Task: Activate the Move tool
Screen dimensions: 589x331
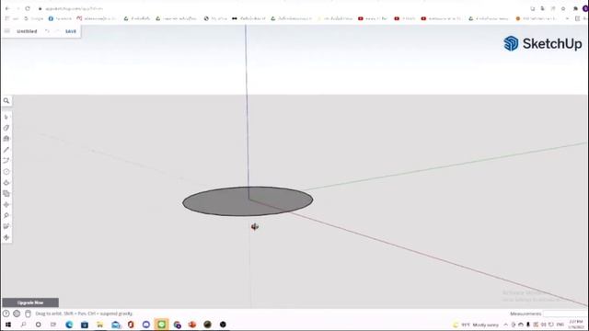Action: click(6, 204)
